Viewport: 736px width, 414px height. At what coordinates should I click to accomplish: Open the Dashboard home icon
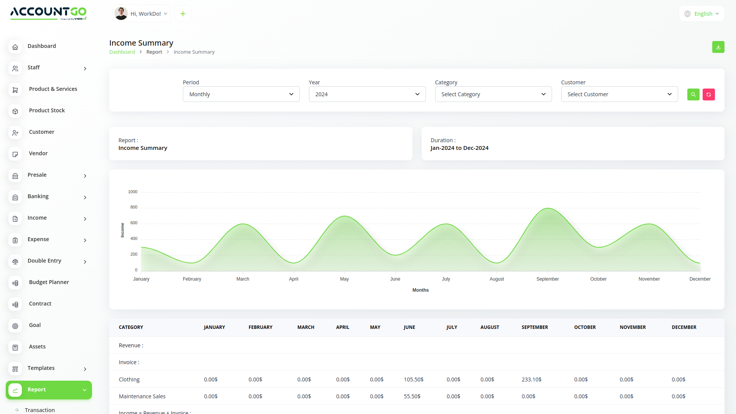[x=15, y=47]
